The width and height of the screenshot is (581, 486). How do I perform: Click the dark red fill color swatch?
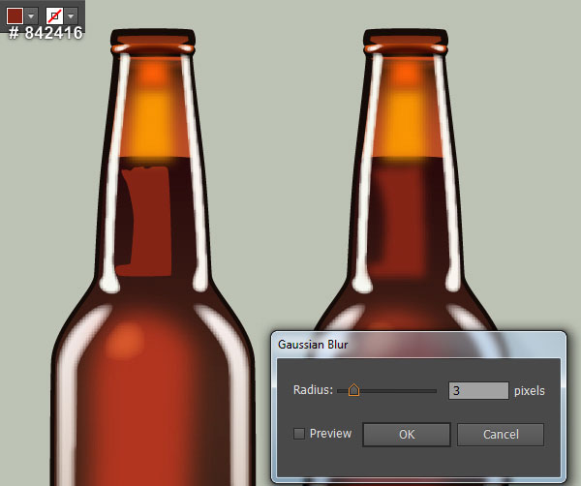pyautogui.click(x=15, y=15)
